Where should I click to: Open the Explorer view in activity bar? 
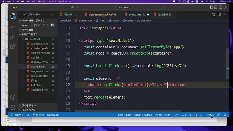(13, 16)
